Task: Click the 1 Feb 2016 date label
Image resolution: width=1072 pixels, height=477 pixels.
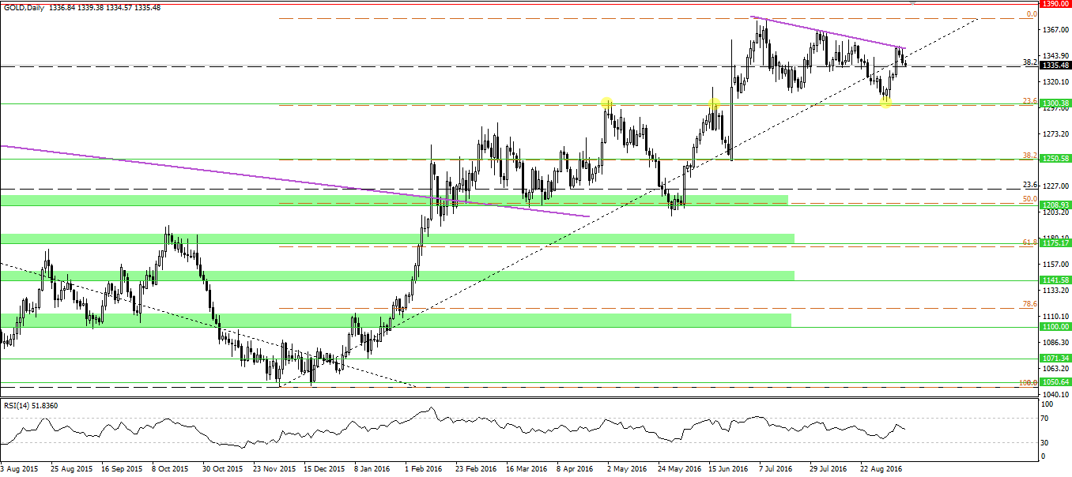Action: pos(422,468)
